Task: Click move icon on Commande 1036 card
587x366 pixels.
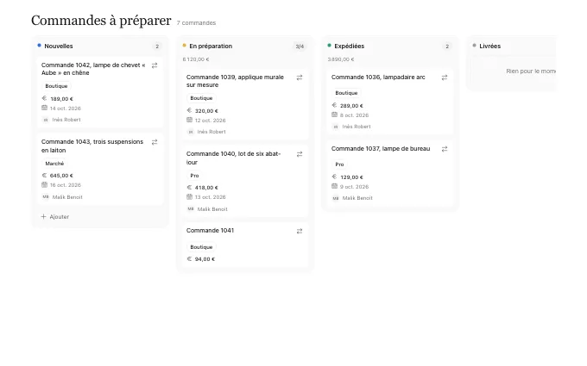Action: pos(444,78)
